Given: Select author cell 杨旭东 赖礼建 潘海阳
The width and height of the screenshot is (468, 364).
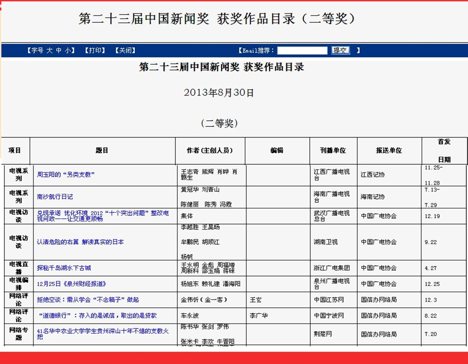Looking at the screenshot, I should [x=211, y=284].
